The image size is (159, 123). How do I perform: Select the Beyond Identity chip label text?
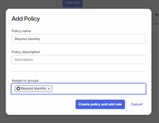click(34, 88)
